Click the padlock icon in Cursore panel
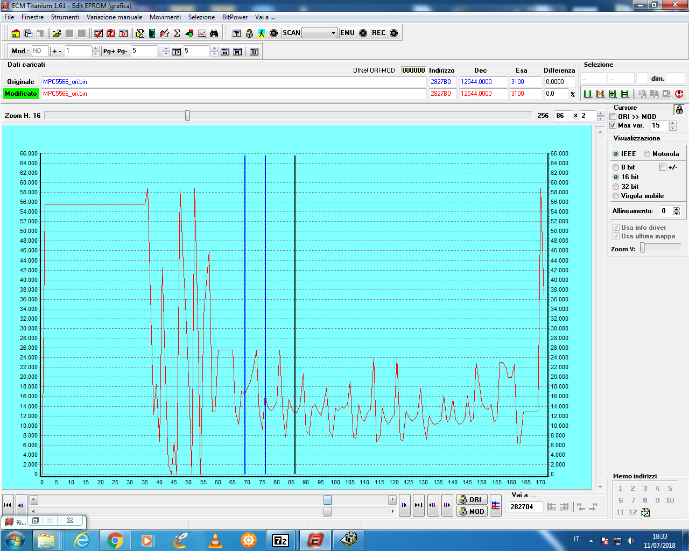The image size is (689, 551). point(679,110)
